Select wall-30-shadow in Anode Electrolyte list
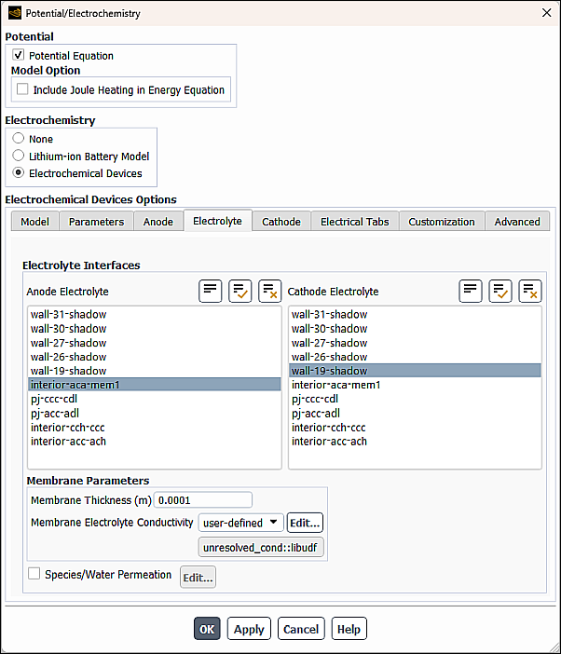Viewport: 561px width, 654px height. pos(155,328)
